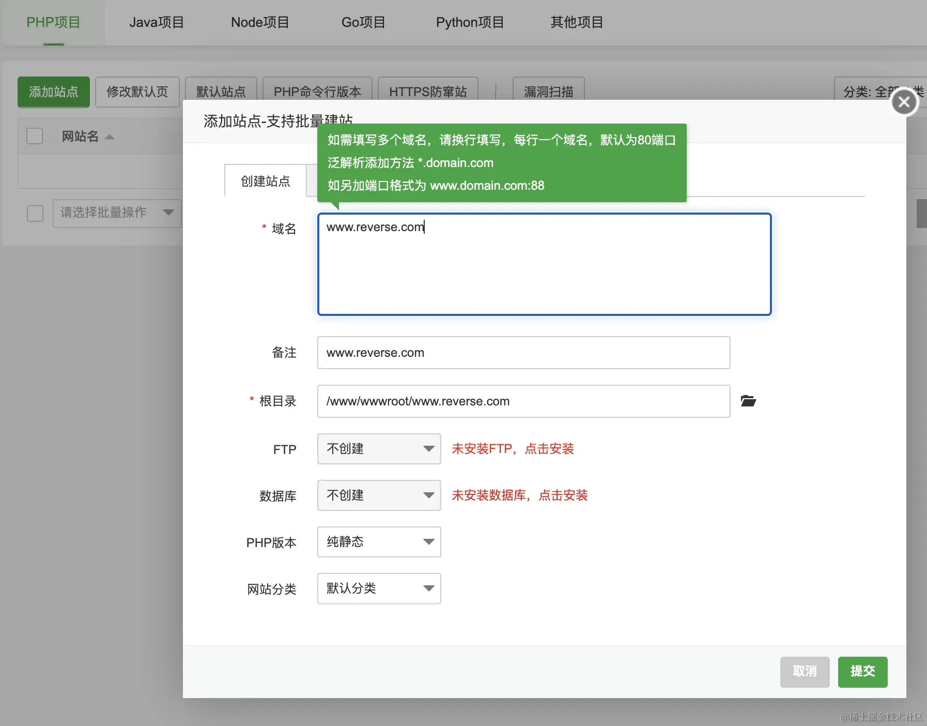Open the 数据库 不创建 dropdown
This screenshot has height=726, width=927.
click(x=379, y=495)
